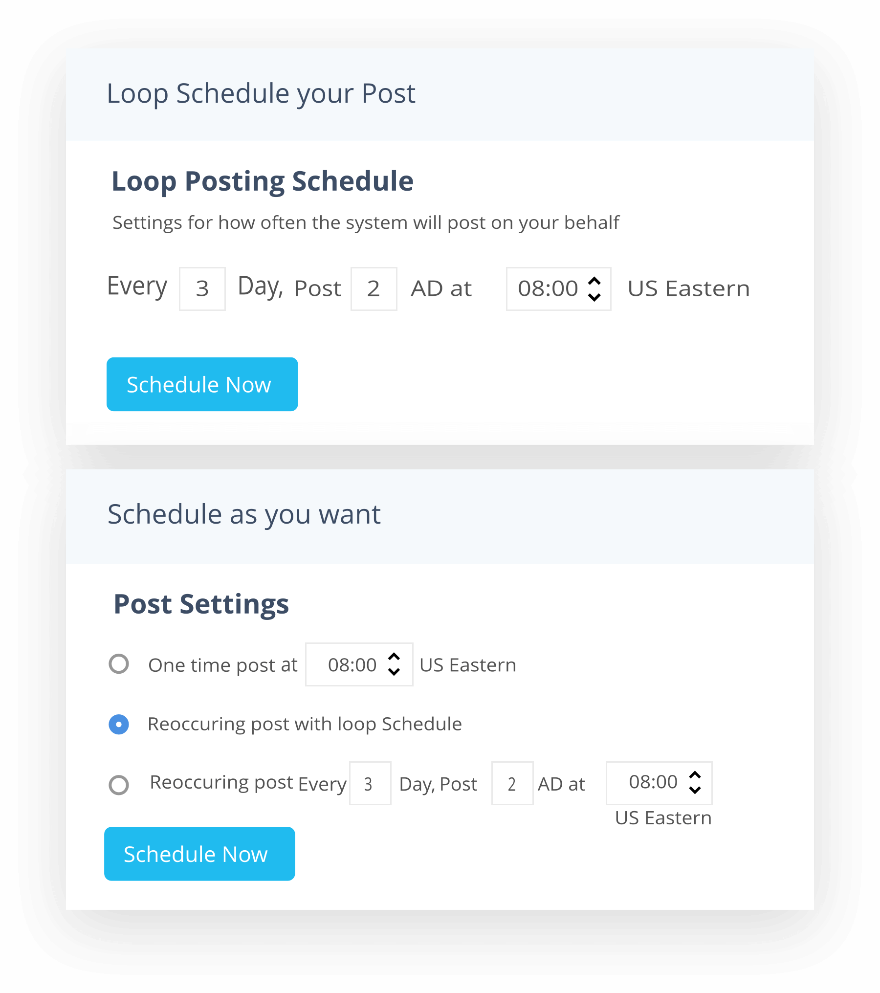880x993 pixels.
Task: Click the Reoccuring post Every 08:00 time field
Action: pyautogui.click(x=653, y=782)
